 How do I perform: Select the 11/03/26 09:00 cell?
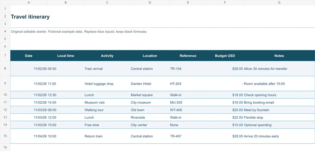coord(45,110)
